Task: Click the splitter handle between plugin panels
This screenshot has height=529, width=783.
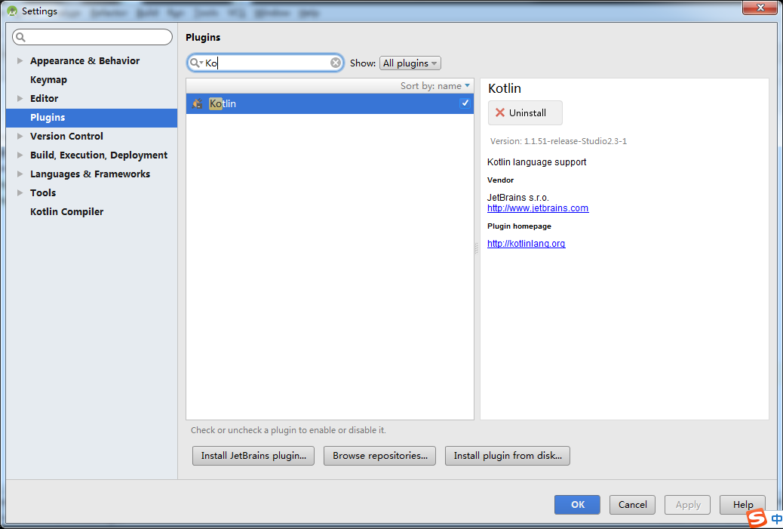Action: coord(477,248)
